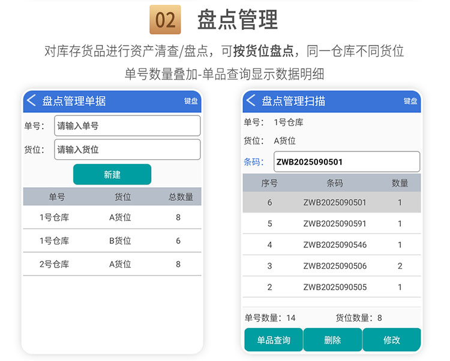Select the 2号仓库 cell in the list

coord(54,264)
